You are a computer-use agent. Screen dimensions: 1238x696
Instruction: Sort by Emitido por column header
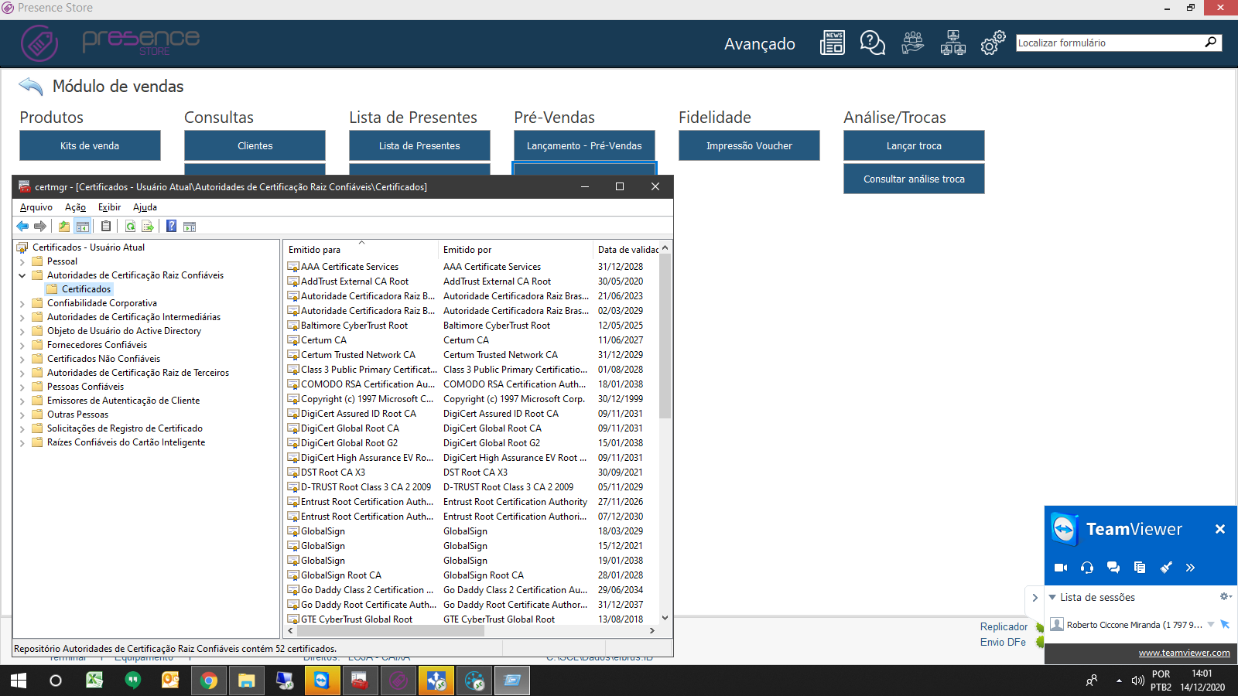pos(515,249)
